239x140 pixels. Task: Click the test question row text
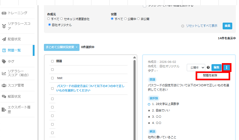click(x=60, y=78)
